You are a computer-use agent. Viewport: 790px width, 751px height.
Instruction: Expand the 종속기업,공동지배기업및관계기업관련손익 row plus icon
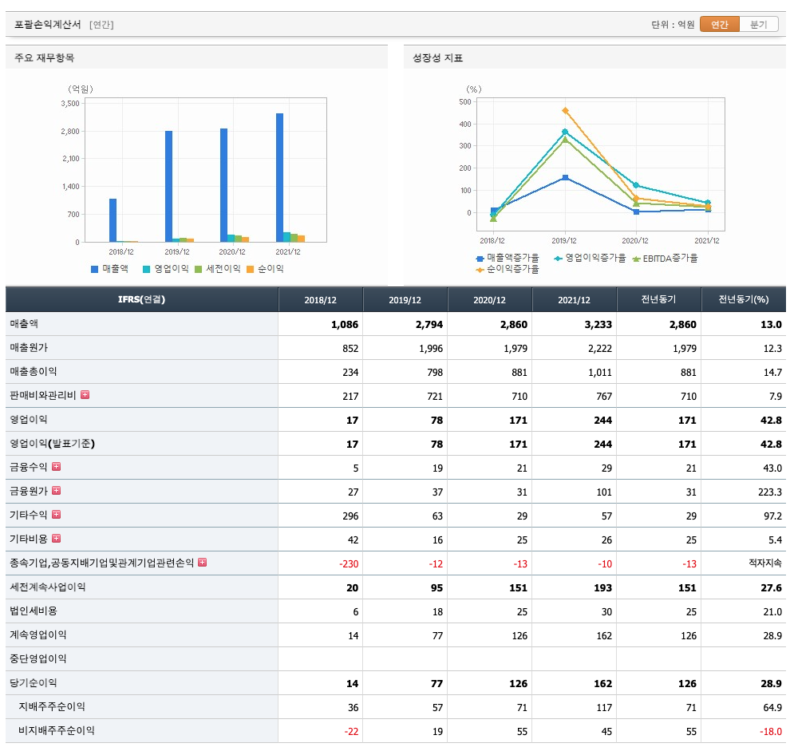pyautogui.click(x=202, y=563)
